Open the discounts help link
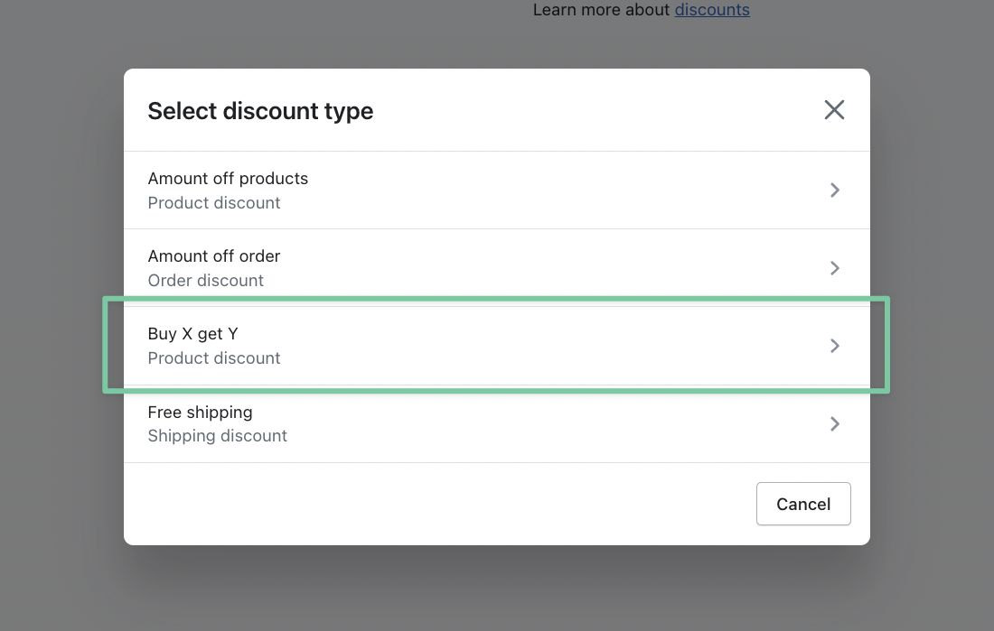This screenshot has height=631, width=994. point(712,10)
